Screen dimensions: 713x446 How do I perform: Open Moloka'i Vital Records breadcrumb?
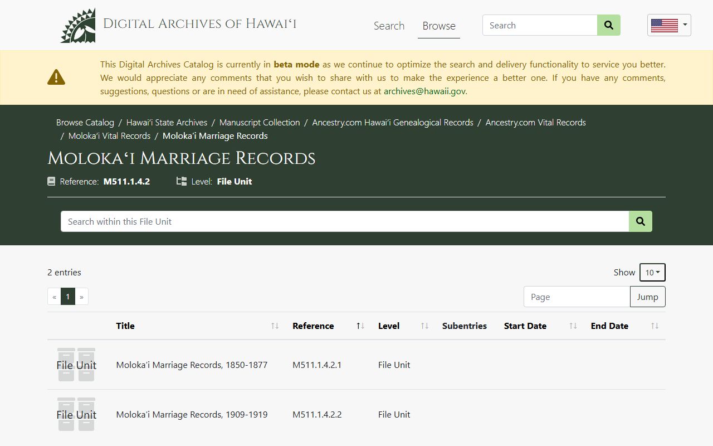(x=110, y=135)
